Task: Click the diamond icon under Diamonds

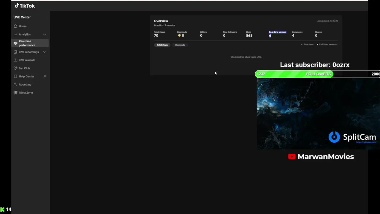Action: click(x=179, y=36)
